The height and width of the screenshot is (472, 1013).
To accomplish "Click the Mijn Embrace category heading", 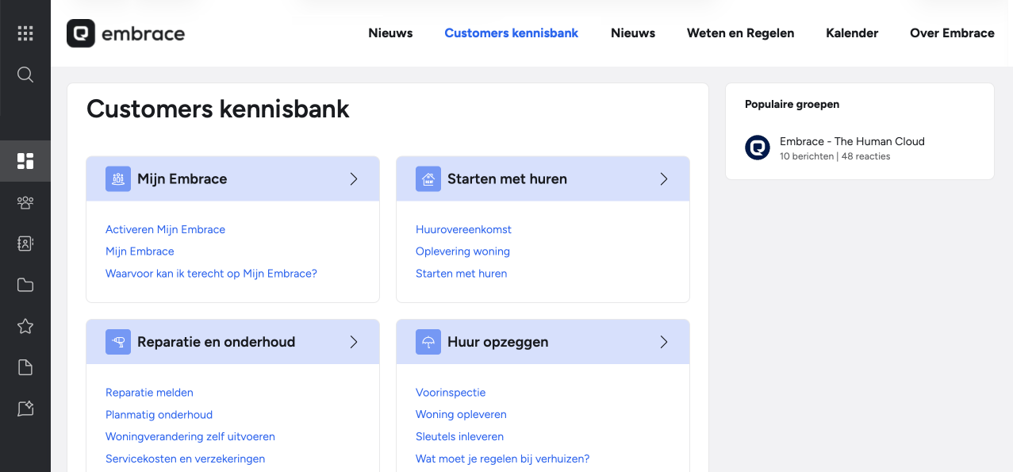I will point(182,178).
